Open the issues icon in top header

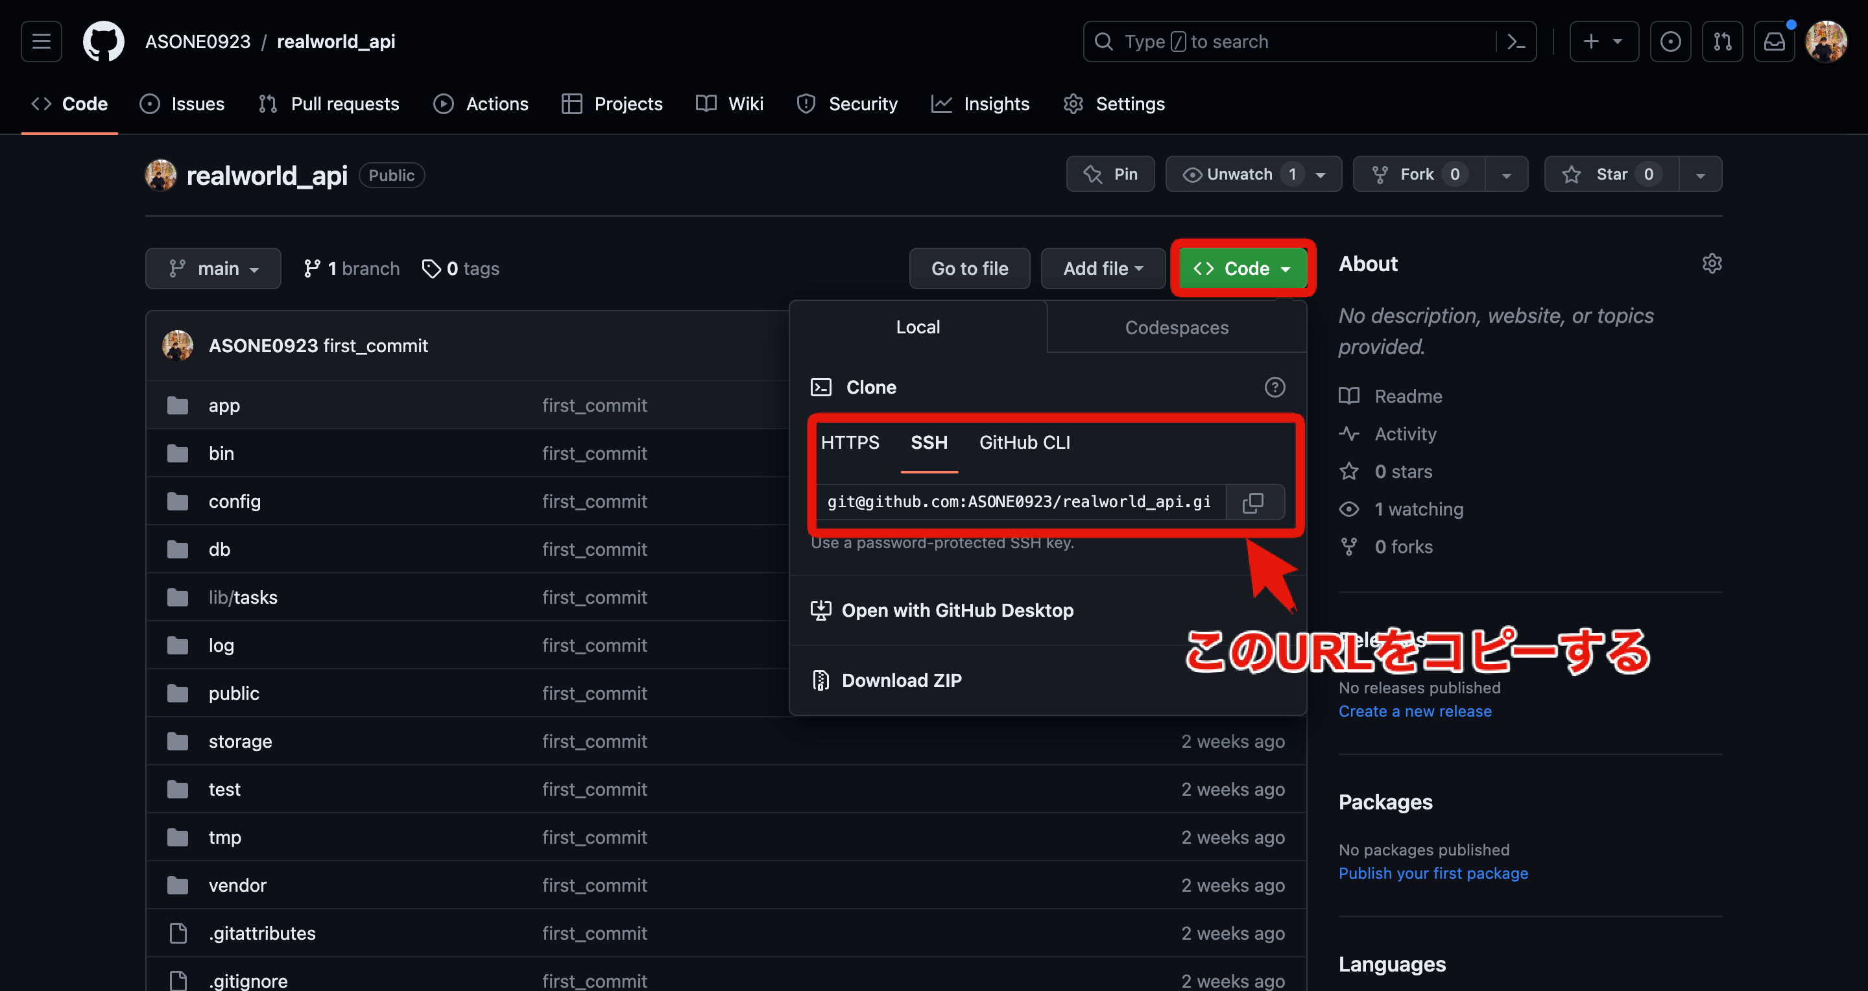[x=1670, y=42]
